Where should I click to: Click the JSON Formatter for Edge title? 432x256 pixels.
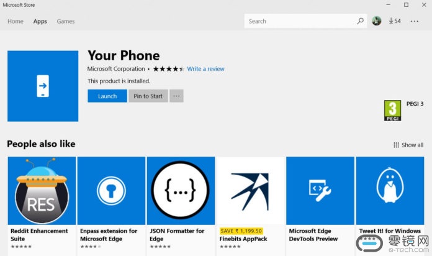pyautogui.click(x=177, y=235)
